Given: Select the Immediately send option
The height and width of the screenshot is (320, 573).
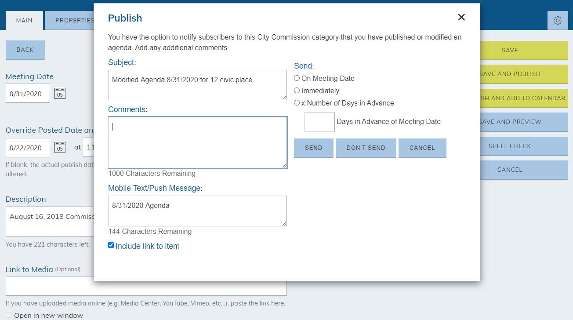Looking at the screenshot, I should click(297, 91).
